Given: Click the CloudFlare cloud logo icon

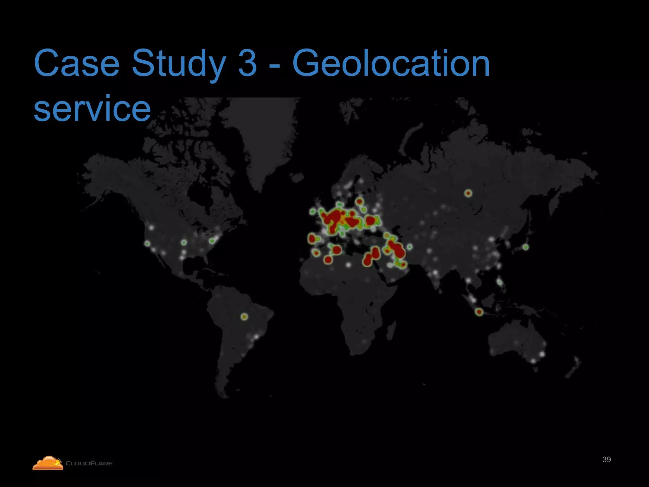Looking at the screenshot, I should 48,463.
